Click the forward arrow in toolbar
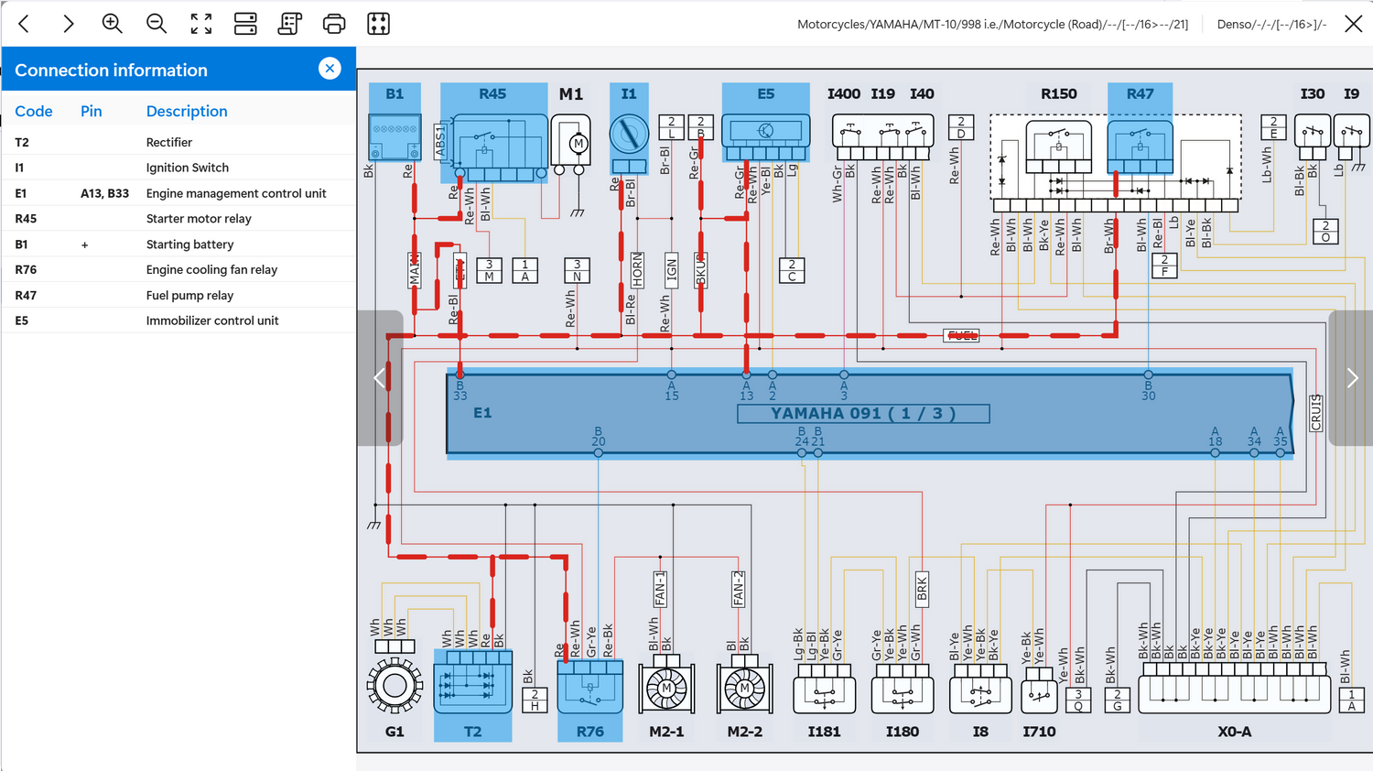The width and height of the screenshot is (1373, 771). click(68, 24)
